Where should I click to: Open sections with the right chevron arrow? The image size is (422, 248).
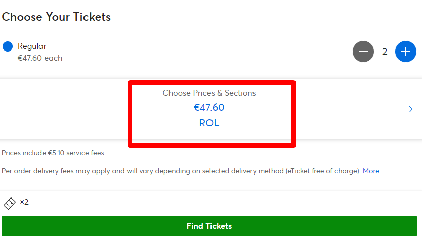pyautogui.click(x=411, y=109)
